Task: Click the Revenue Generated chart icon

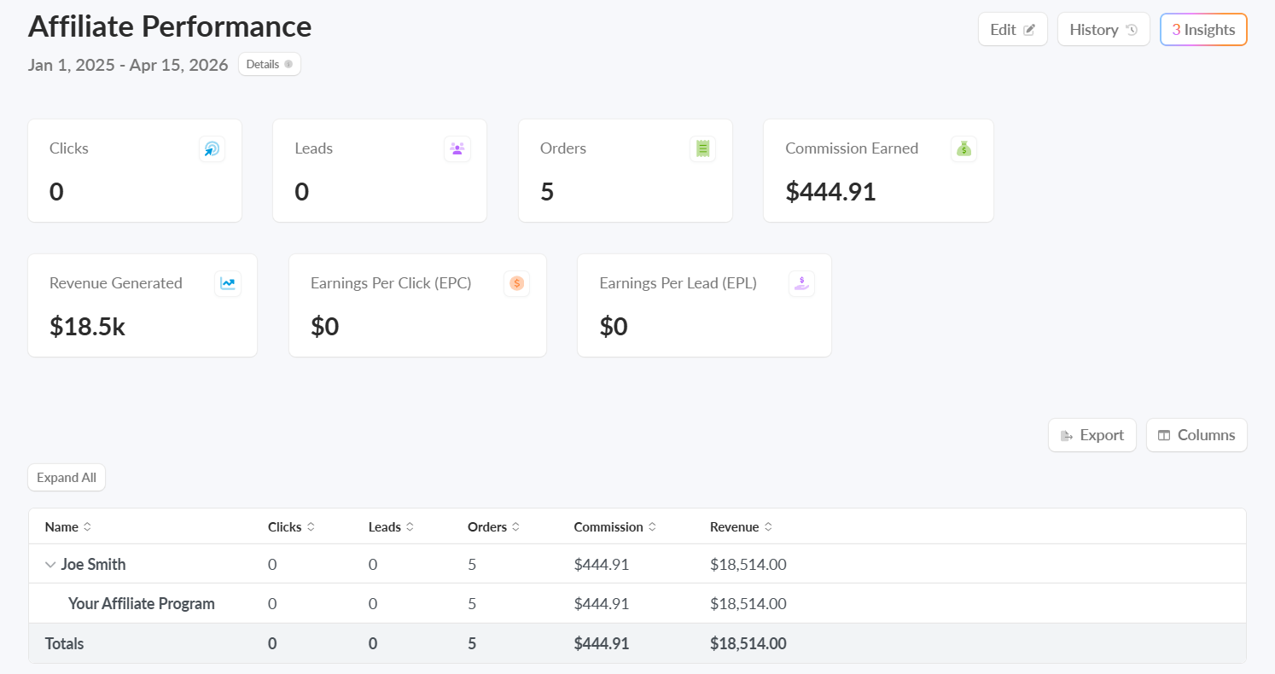Action: pos(228,284)
